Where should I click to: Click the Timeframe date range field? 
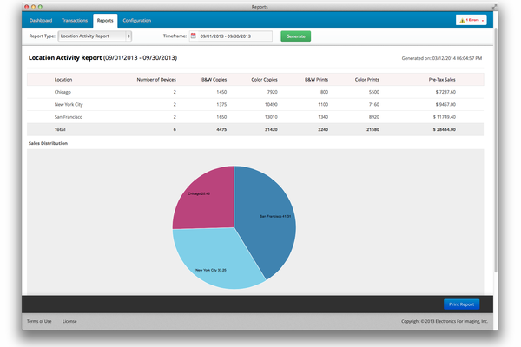[x=231, y=36]
